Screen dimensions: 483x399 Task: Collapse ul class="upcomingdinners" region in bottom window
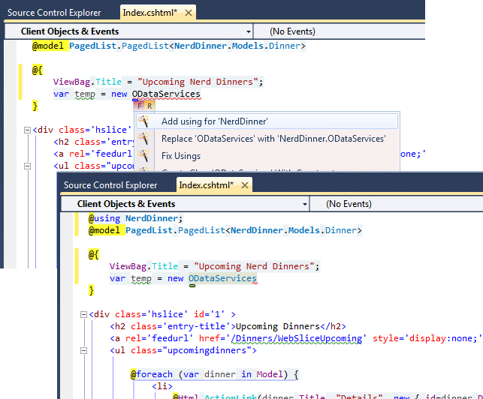[83, 351]
